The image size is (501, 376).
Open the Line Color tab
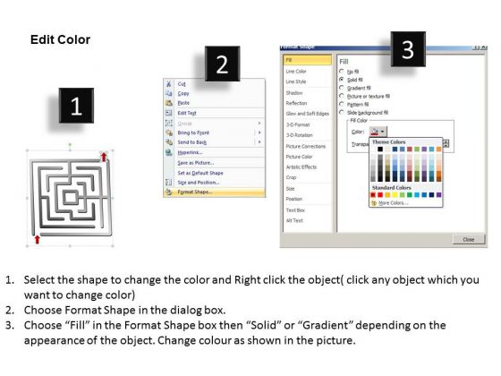coord(296,72)
